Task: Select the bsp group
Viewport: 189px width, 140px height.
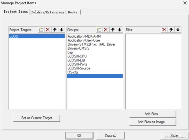Action: [x=95, y=52]
